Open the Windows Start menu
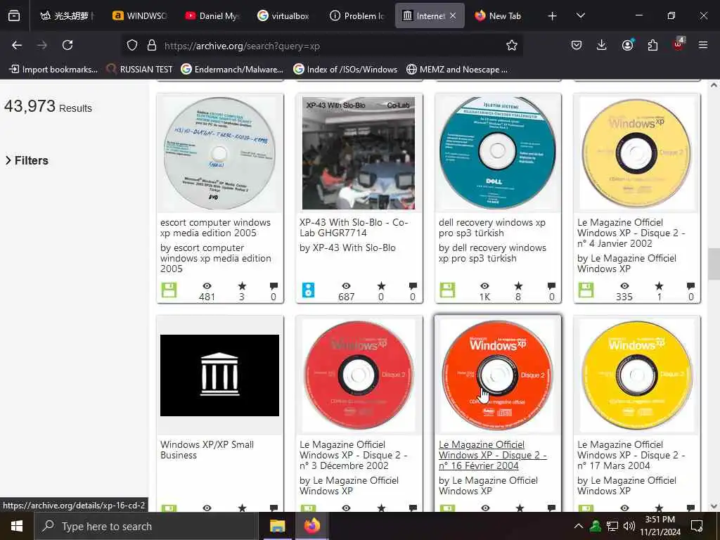The image size is (720, 540). (x=17, y=526)
